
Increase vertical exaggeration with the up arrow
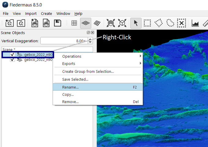click(x=90, y=39)
